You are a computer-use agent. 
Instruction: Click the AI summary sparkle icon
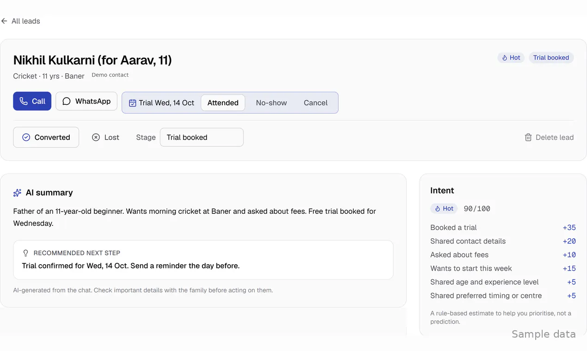point(18,193)
